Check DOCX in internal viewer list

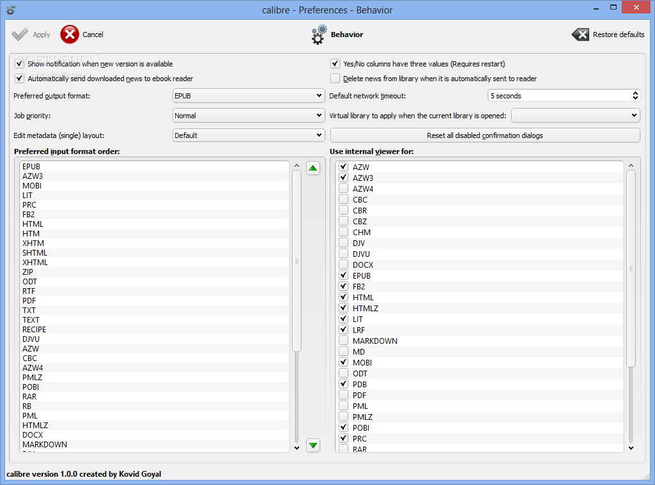point(343,265)
